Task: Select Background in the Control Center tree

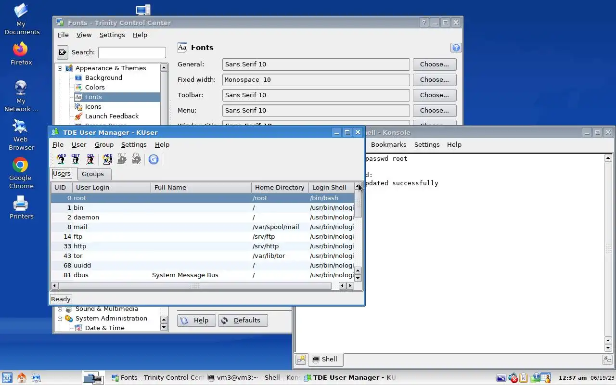Action: tap(103, 77)
